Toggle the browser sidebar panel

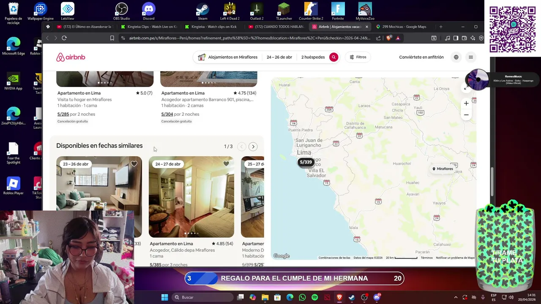pyautogui.click(x=456, y=38)
